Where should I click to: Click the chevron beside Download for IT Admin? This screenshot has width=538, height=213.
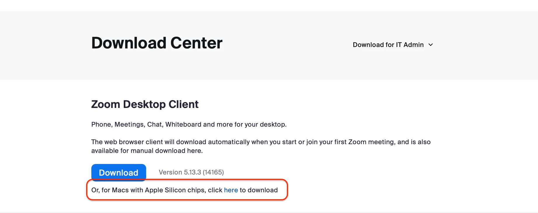pyautogui.click(x=431, y=45)
